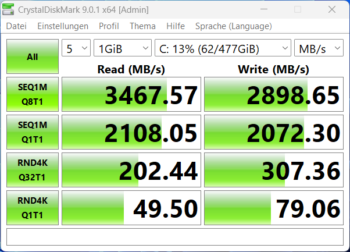This screenshot has width=350, height=252.
Task: Change the MB/s unit dropdown
Action: point(319,49)
